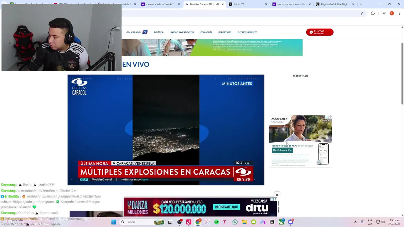Open Gol Caracol section
The width and height of the screenshot is (404, 227).
click(137, 32)
